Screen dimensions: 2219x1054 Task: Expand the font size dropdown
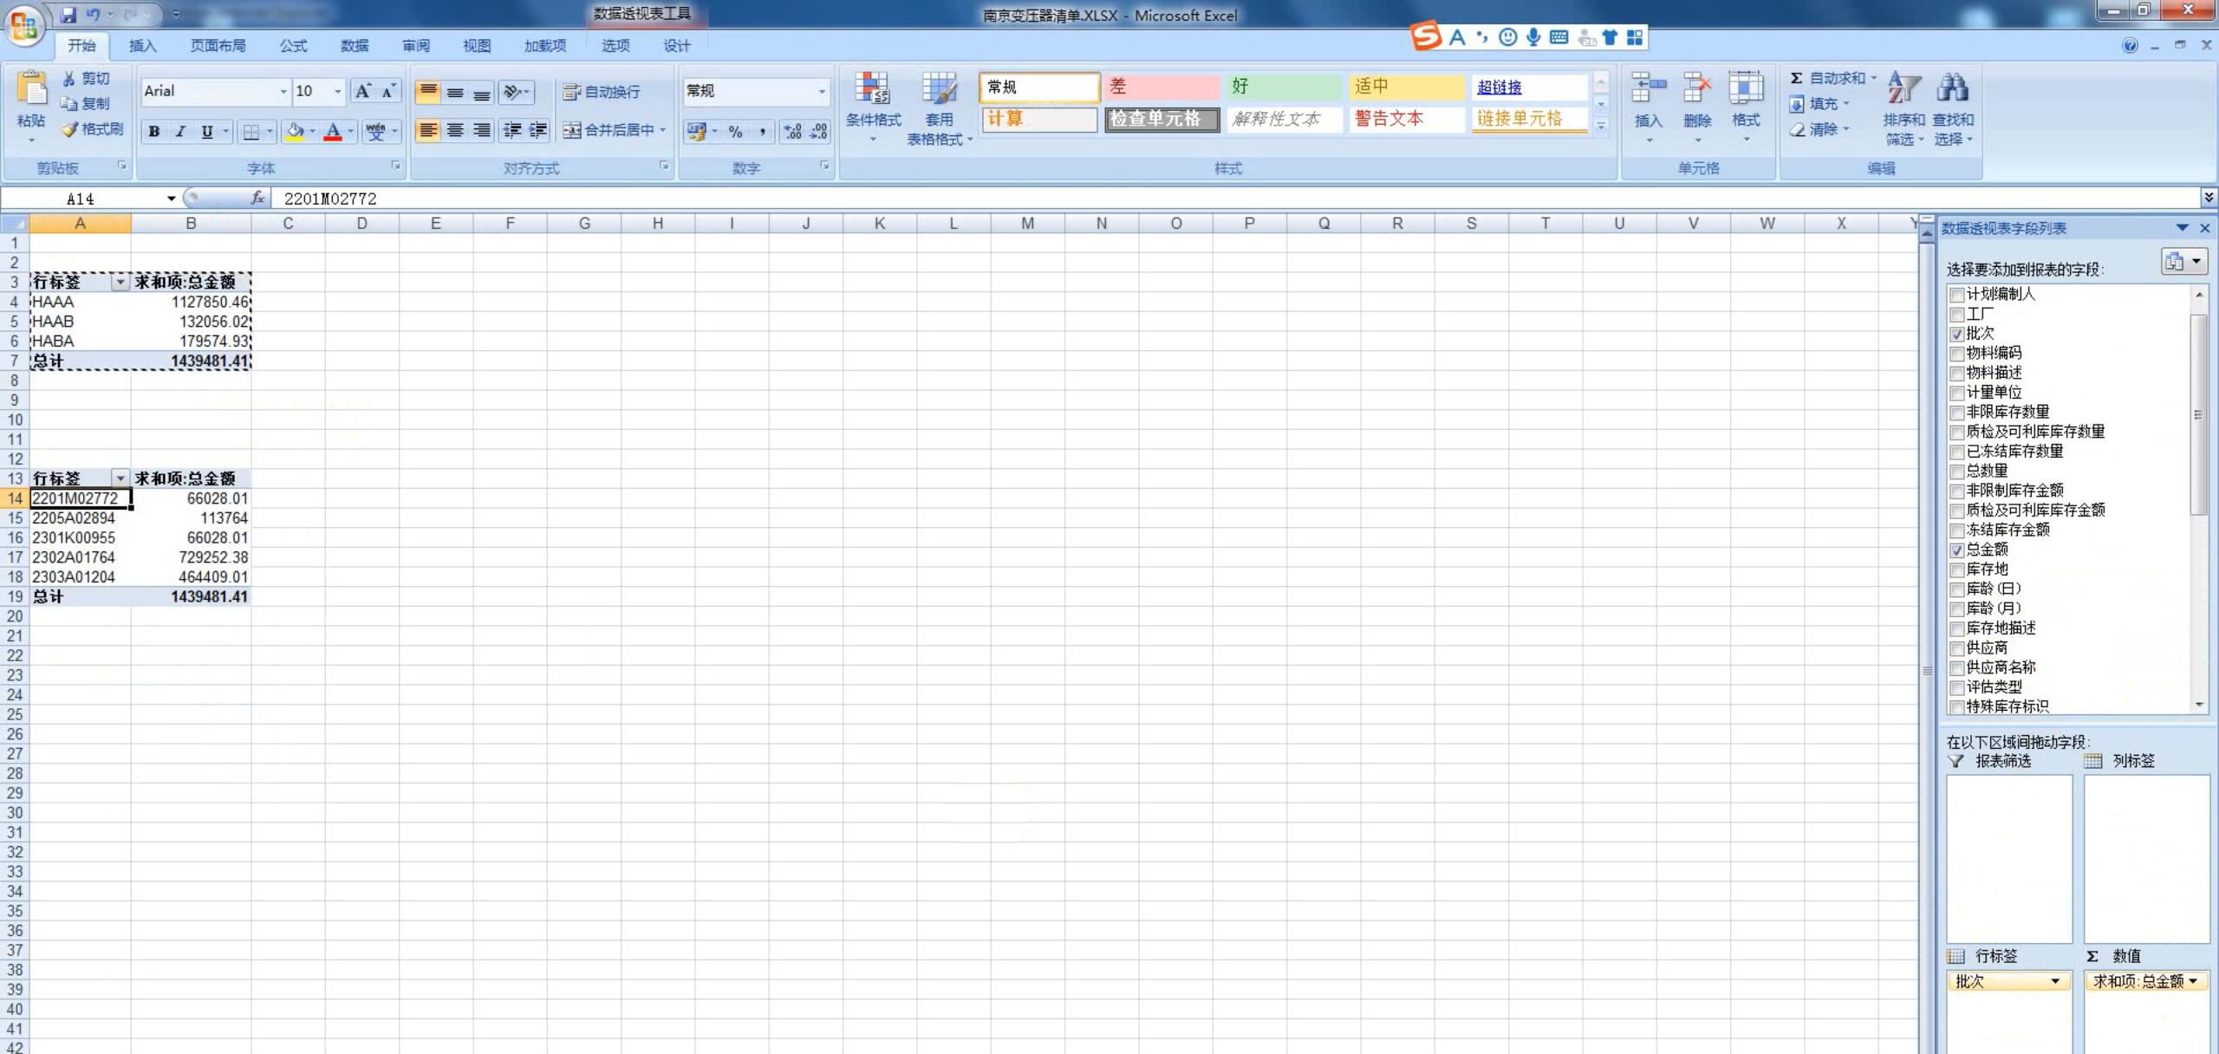tap(338, 91)
